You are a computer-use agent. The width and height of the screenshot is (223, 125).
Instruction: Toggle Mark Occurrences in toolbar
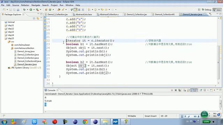click(x=76, y=10)
